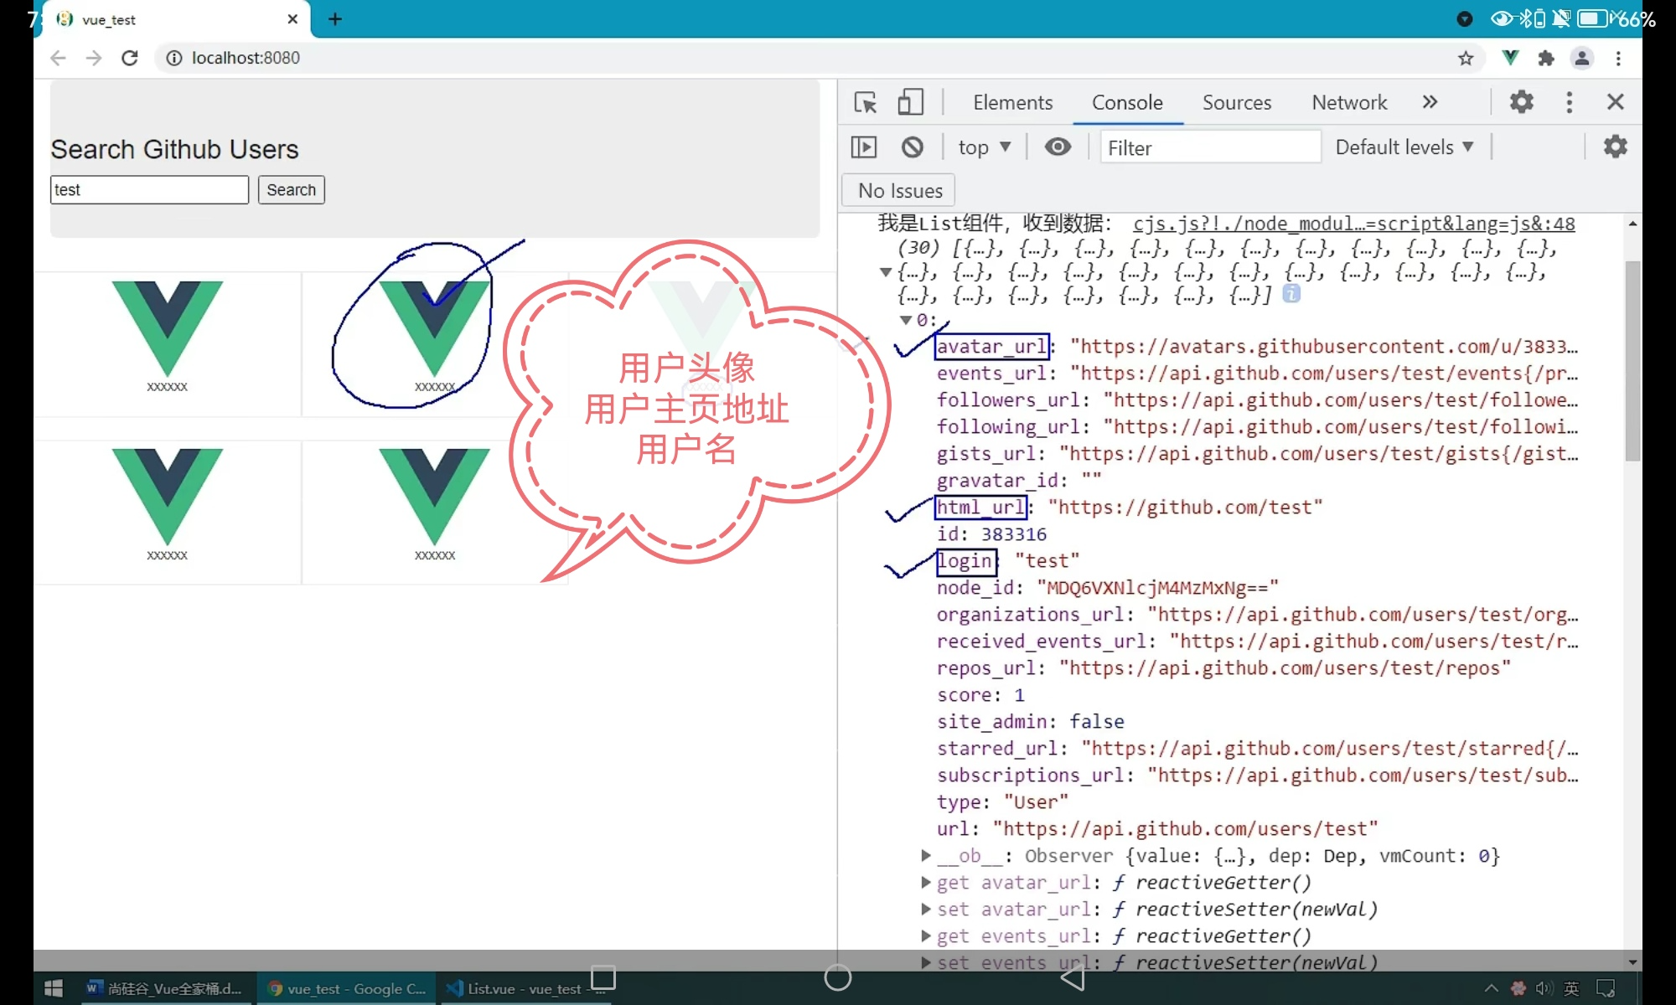Click the live expression eye icon
This screenshot has height=1005, width=1676.
tap(1058, 147)
